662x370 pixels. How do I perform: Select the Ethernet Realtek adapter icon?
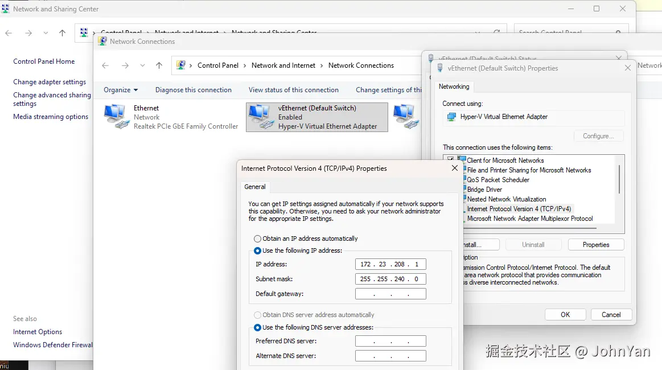click(116, 117)
